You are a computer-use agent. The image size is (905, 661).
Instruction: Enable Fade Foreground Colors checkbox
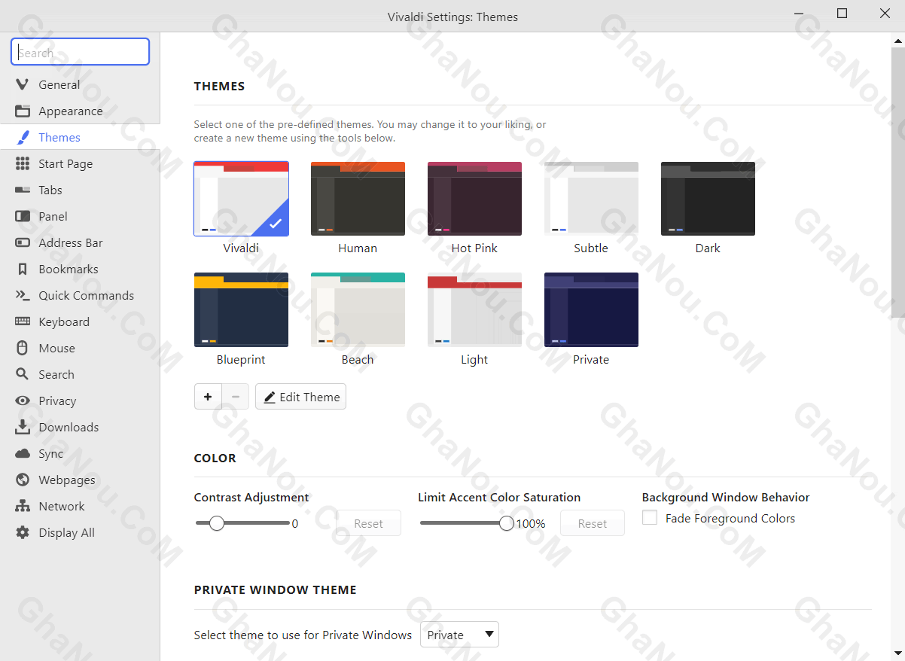pos(650,518)
